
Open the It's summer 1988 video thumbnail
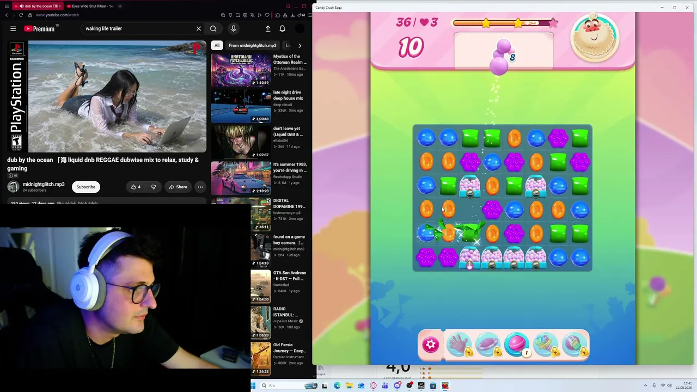[241, 178]
